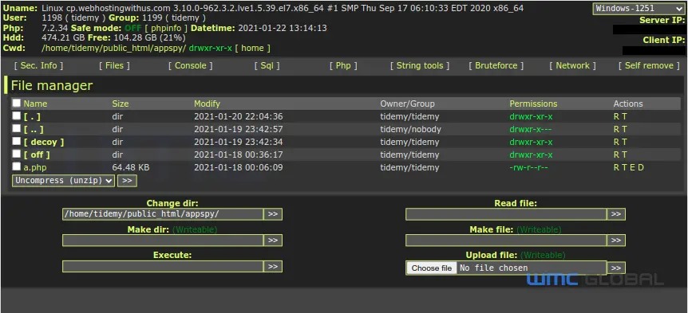Open the [ off ] directory
The image size is (688, 313).
(x=37, y=155)
